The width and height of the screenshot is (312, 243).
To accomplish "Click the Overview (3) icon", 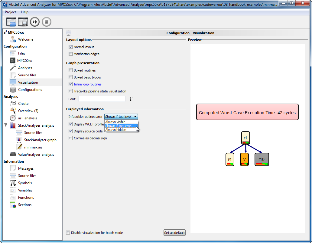I will pos(13,111).
